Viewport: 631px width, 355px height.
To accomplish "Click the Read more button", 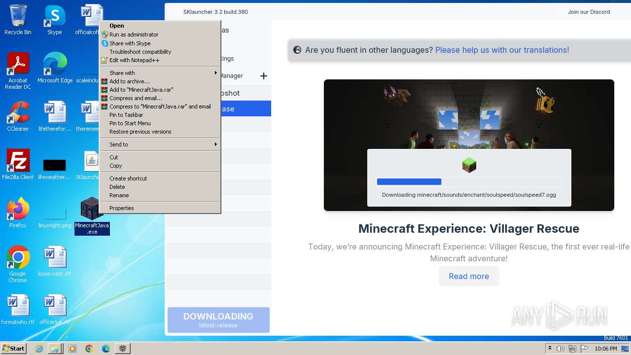I will pyautogui.click(x=469, y=276).
